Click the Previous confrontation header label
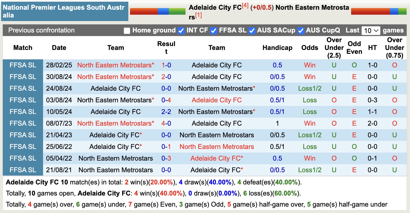Viewport: 410px width, 213px height. pyautogui.click(x=41, y=31)
